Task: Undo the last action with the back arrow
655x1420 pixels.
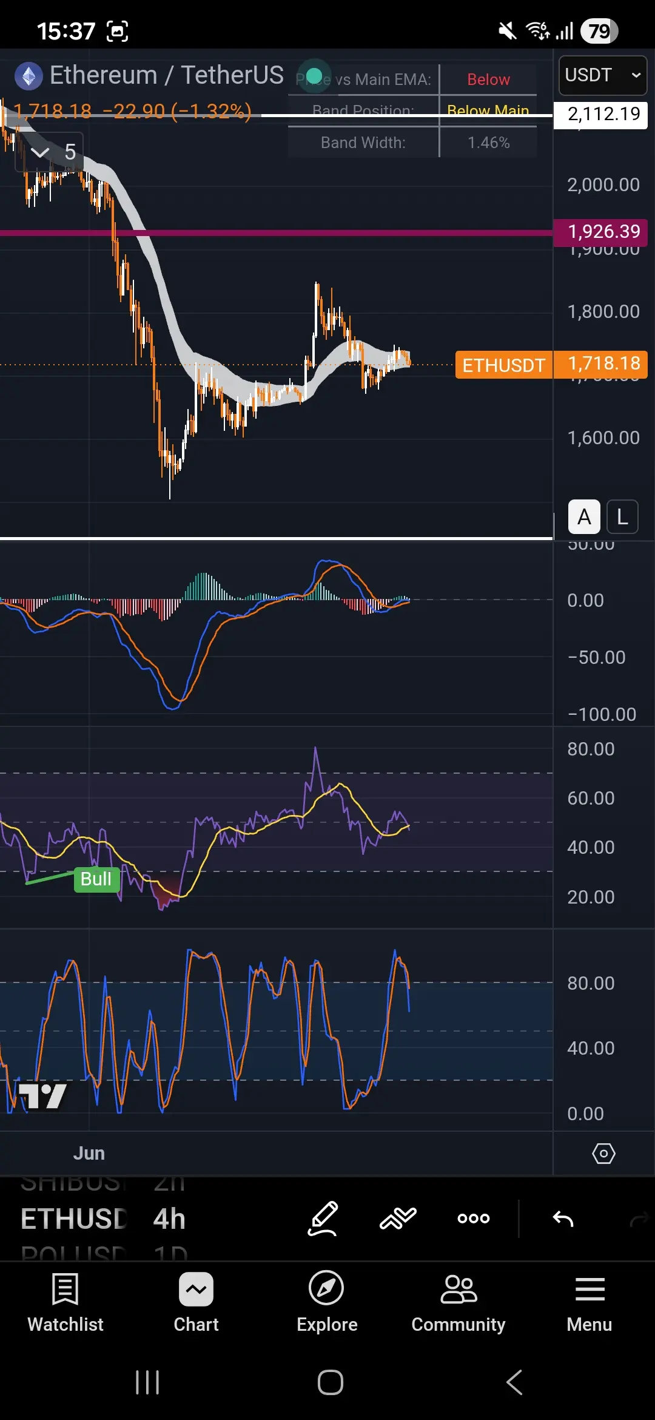Action: [x=563, y=1218]
